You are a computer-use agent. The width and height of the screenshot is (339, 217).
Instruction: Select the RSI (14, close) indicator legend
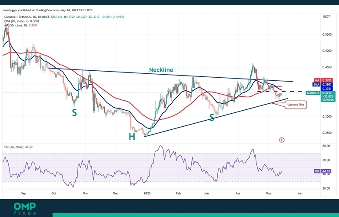pyautogui.click(x=14, y=147)
